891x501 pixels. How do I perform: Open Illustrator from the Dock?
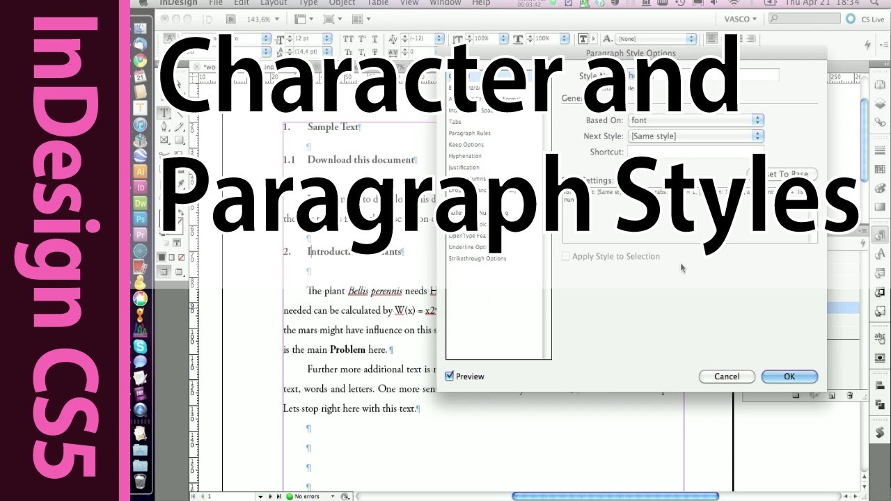tap(141, 170)
